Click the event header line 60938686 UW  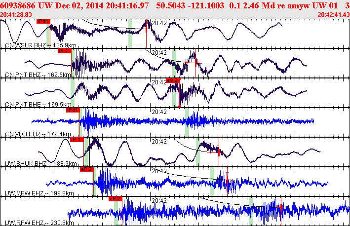(x=175, y=5)
